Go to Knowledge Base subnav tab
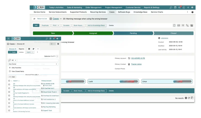Viewport: 201px width, 118px height. click(x=140, y=12)
